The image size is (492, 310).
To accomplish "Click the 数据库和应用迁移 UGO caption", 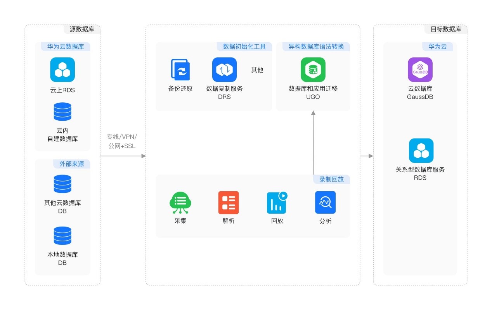I will [313, 92].
